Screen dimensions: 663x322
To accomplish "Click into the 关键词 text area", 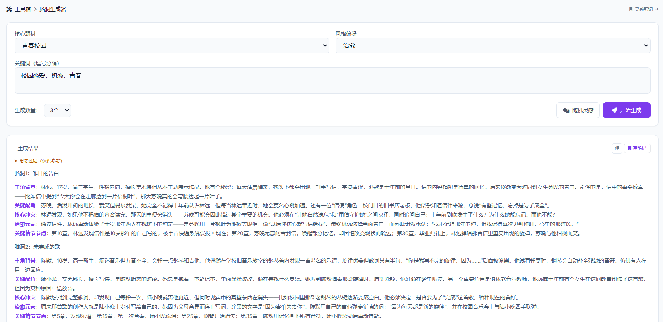I will click(x=332, y=80).
